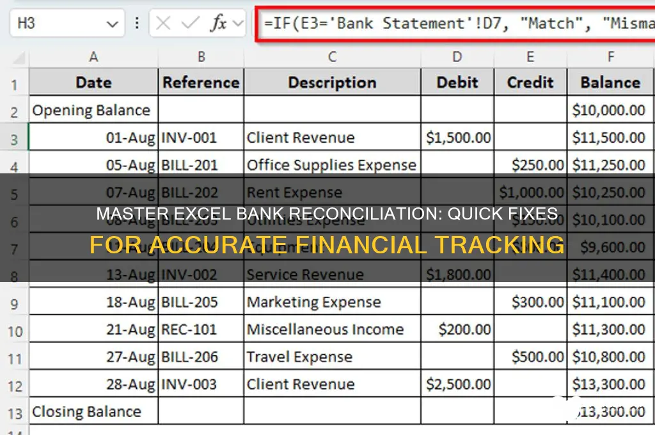Click the 'BILL-205' reference cell
This screenshot has height=435, width=655.
coord(201,301)
